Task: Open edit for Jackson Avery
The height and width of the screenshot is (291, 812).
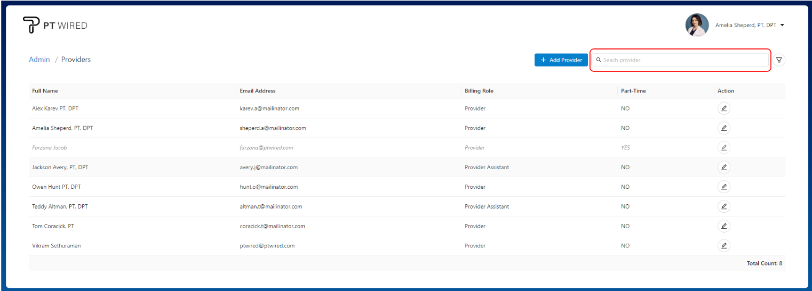Action: coord(723,168)
